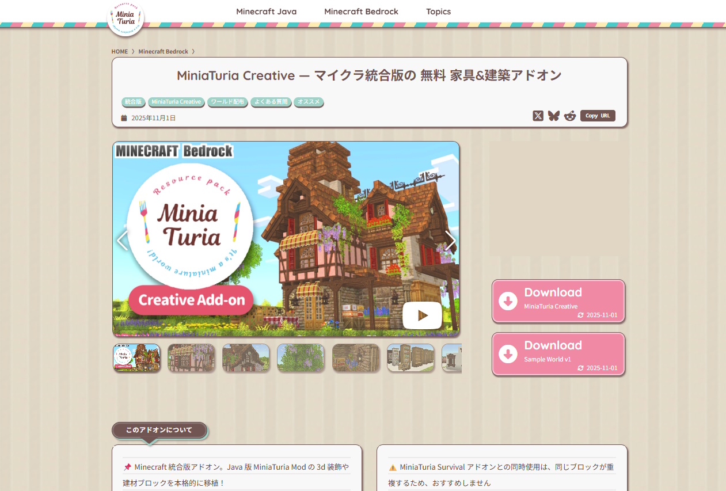
Task: Select the 統合版 tag
Action: (x=133, y=102)
